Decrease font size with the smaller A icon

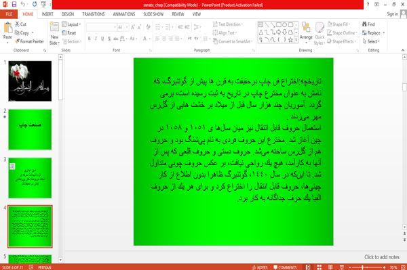139,27
